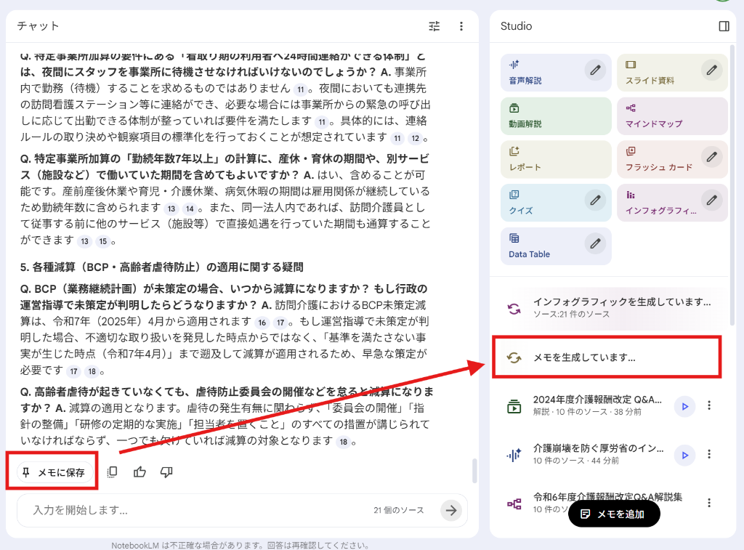Collapse the Studio panel
The width and height of the screenshot is (744, 550).
724,26
